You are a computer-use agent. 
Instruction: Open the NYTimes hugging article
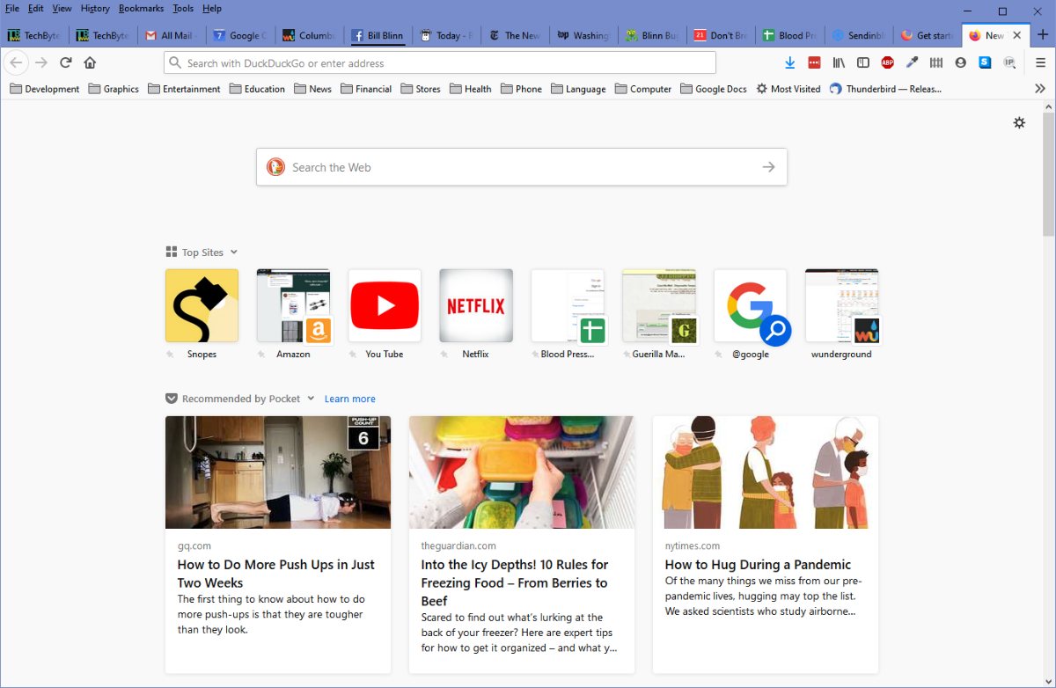(x=766, y=545)
